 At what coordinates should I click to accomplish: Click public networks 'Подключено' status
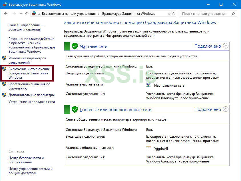tap(208, 109)
